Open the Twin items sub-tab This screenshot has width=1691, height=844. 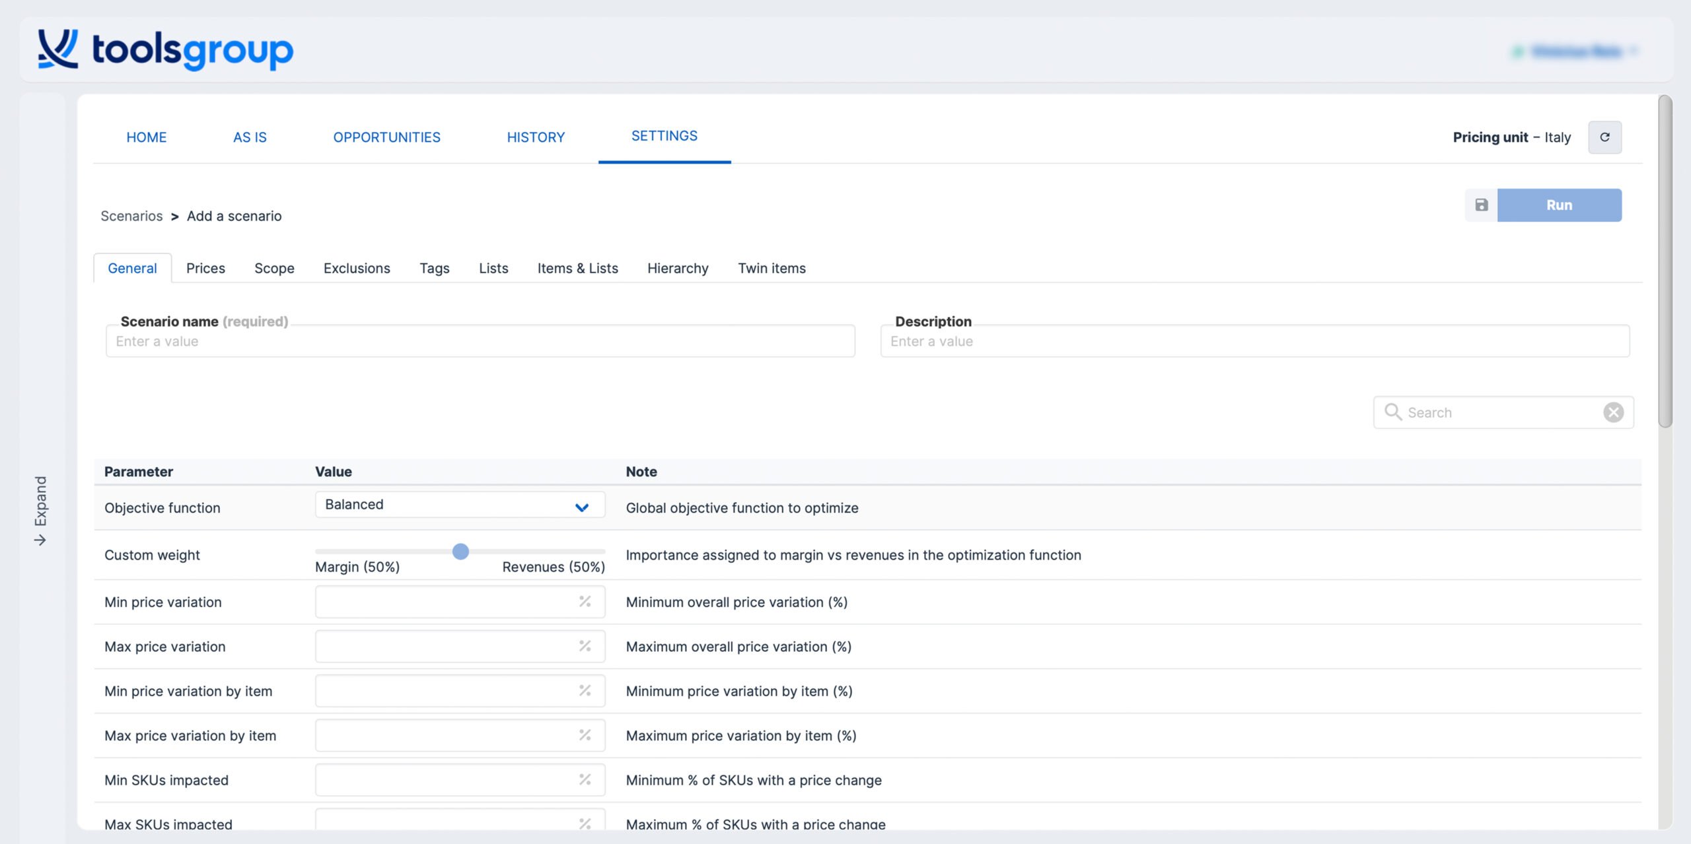pyautogui.click(x=772, y=268)
